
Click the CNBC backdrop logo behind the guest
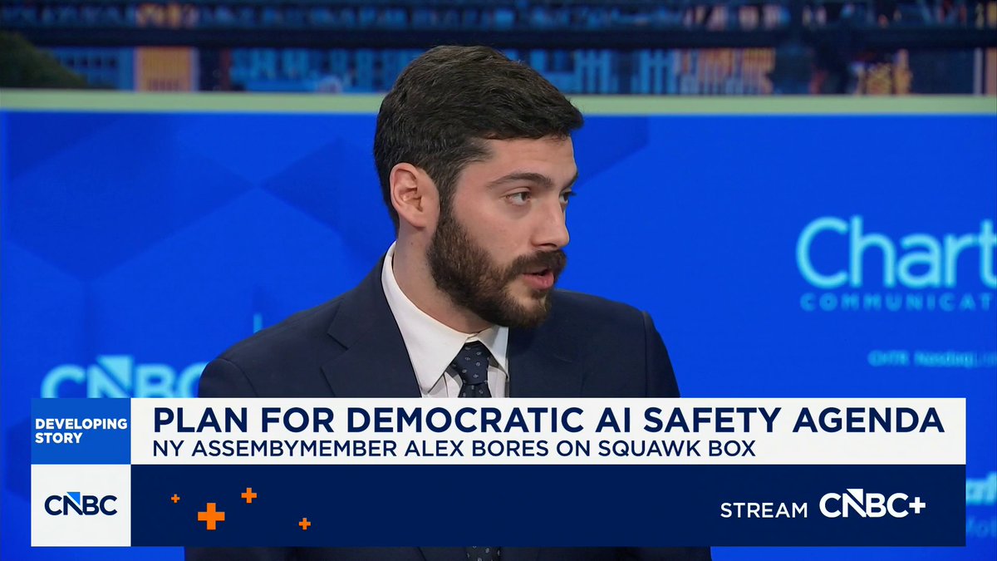[x=124, y=376]
